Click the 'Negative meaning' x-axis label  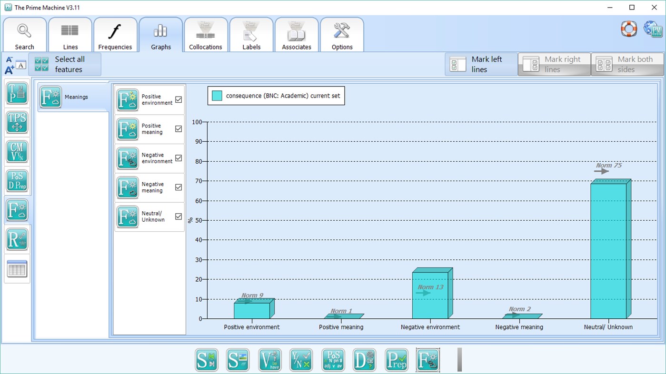519,327
